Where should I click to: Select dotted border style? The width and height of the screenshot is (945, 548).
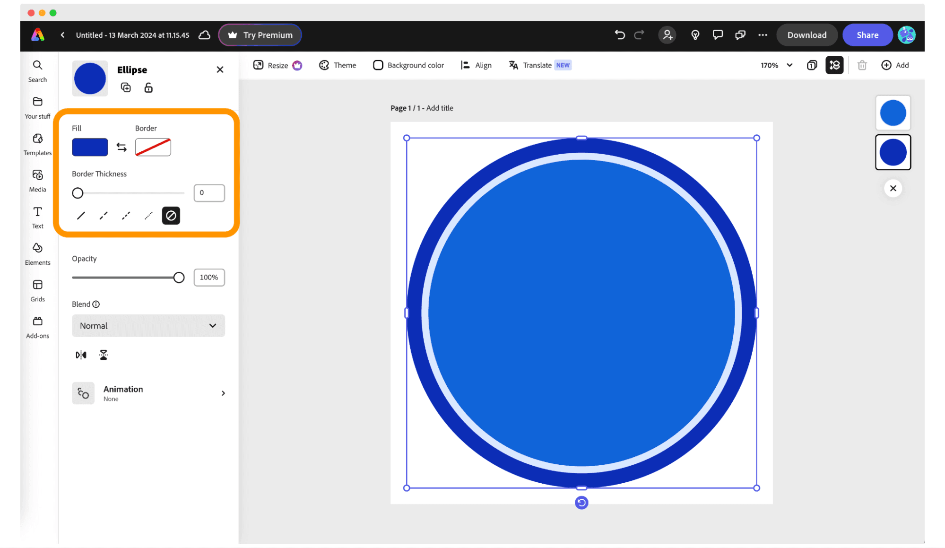[x=148, y=216]
